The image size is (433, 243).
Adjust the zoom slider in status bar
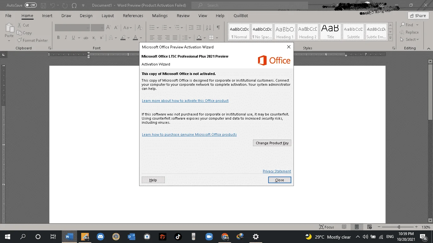click(x=399, y=227)
